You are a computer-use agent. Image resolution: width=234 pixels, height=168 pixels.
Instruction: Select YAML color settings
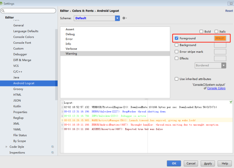pyautogui.click(x=17, y=129)
